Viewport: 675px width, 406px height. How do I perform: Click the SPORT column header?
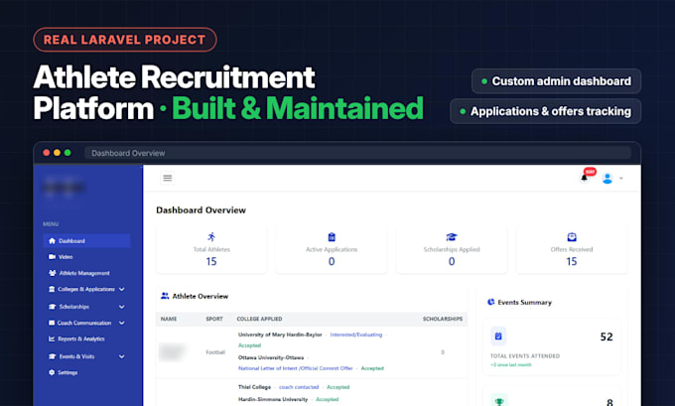214,319
